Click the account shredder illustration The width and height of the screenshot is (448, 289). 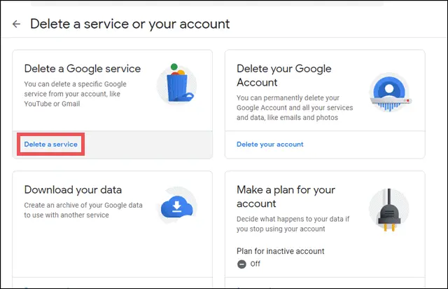pyautogui.click(x=389, y=93)
